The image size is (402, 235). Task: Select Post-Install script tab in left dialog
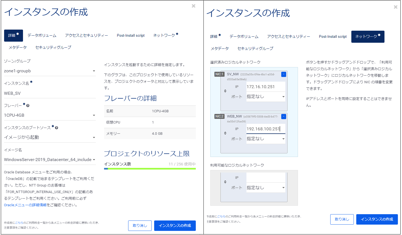tap(131, 36)
